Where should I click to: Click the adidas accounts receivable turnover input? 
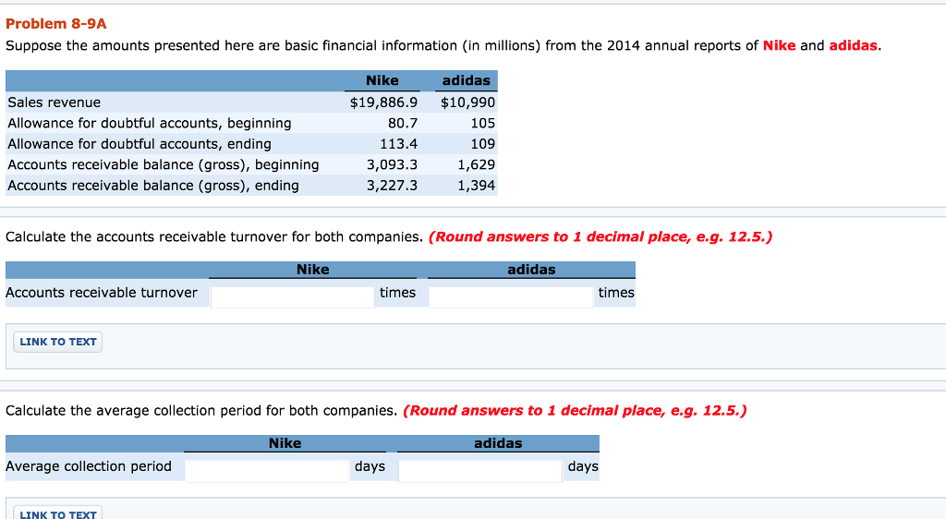tap(511, 297)
